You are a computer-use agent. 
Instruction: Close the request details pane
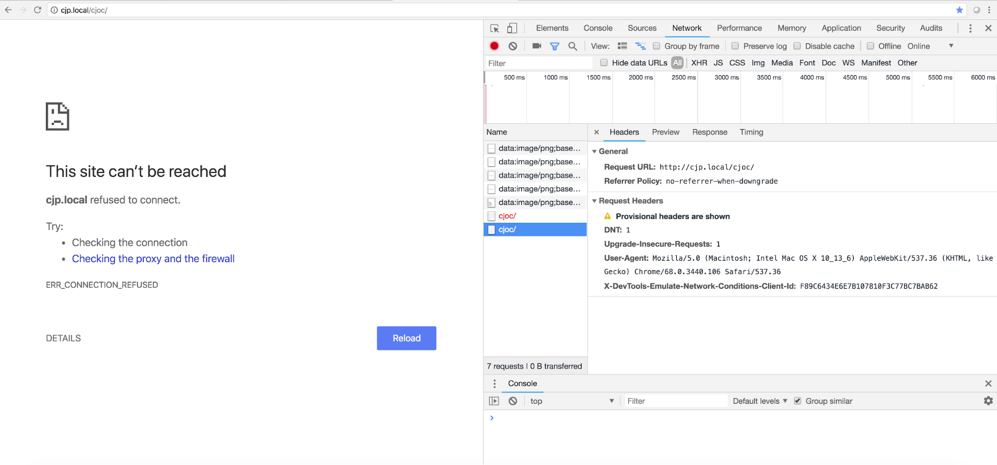597,132
